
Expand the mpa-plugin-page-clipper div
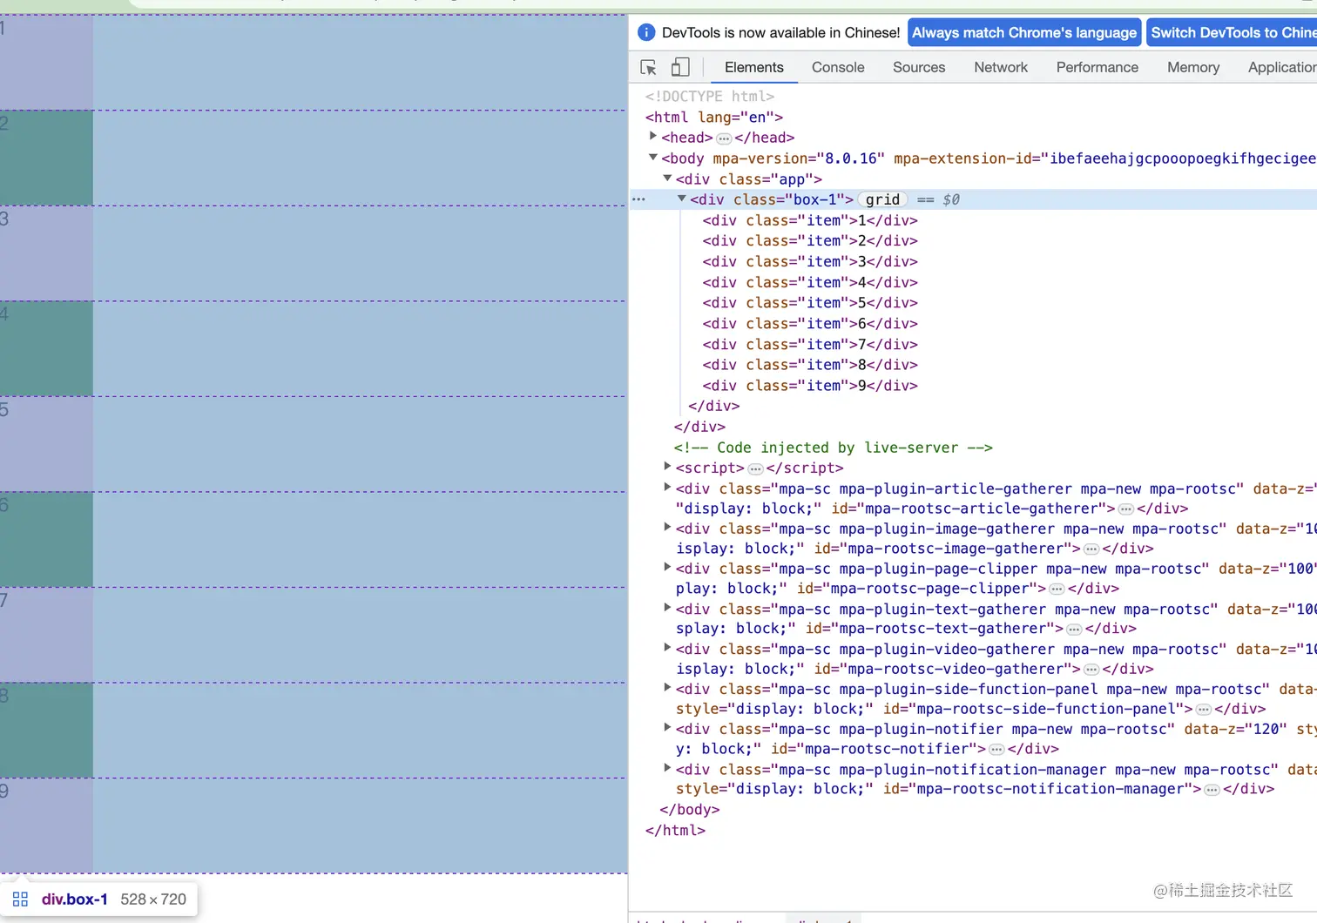tap(667, 568)
